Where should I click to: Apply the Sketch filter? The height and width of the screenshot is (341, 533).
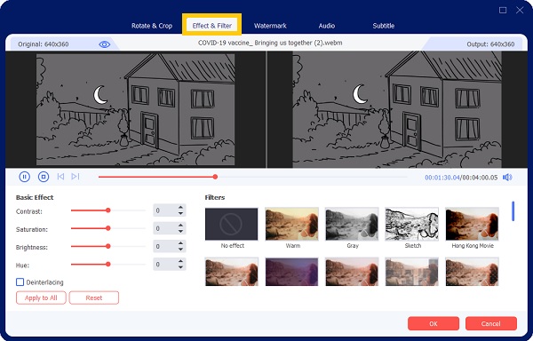tap(411, 224)
